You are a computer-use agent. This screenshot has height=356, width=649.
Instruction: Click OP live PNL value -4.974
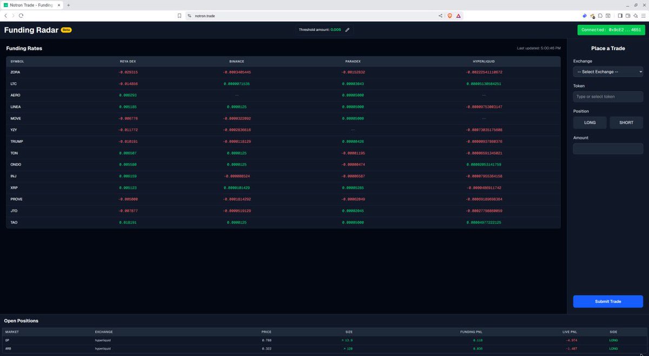click(571, 340)
